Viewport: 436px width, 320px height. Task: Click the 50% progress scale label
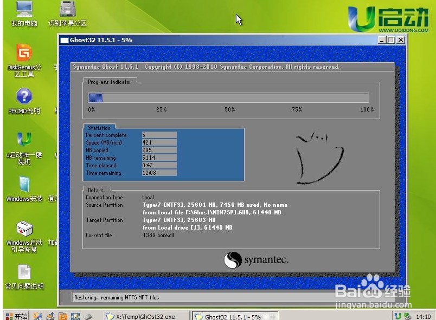pos(230,109)
